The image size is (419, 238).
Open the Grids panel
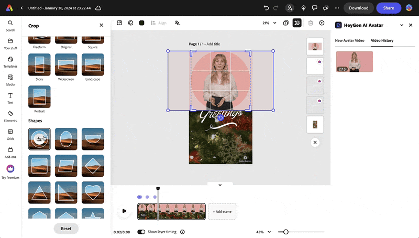[10, 135]
